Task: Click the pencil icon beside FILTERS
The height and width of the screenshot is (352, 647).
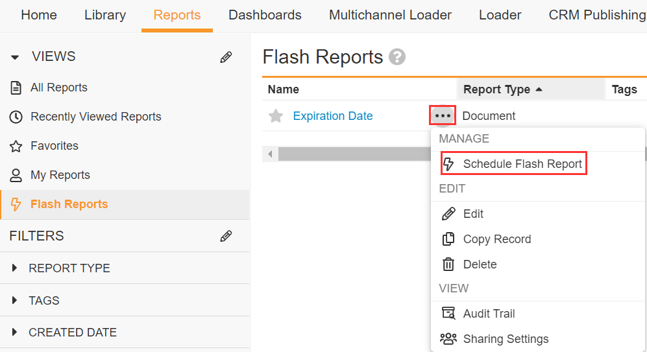Action: (226, 236)
